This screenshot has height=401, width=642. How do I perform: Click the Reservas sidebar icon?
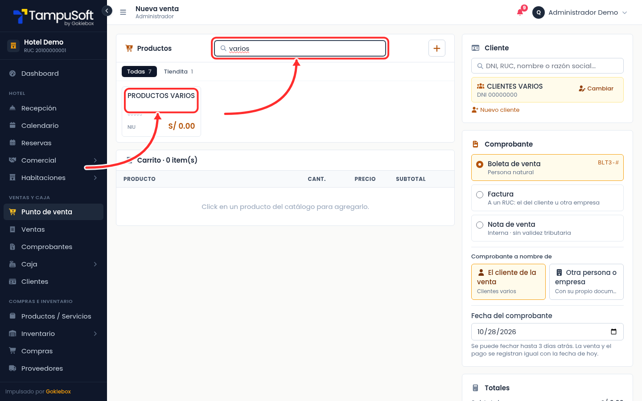coord(12,143)
